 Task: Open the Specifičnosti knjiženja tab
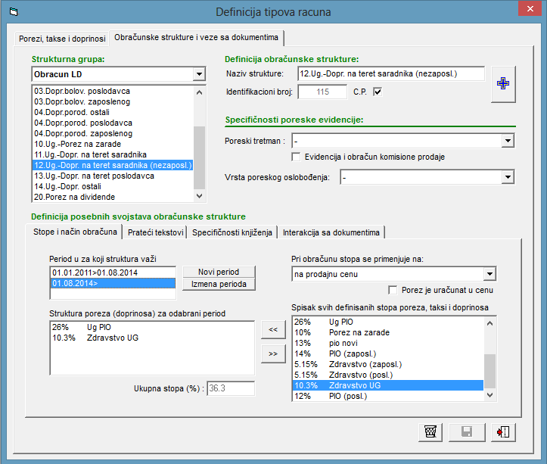pyautogui.click(x=232, y=232)
